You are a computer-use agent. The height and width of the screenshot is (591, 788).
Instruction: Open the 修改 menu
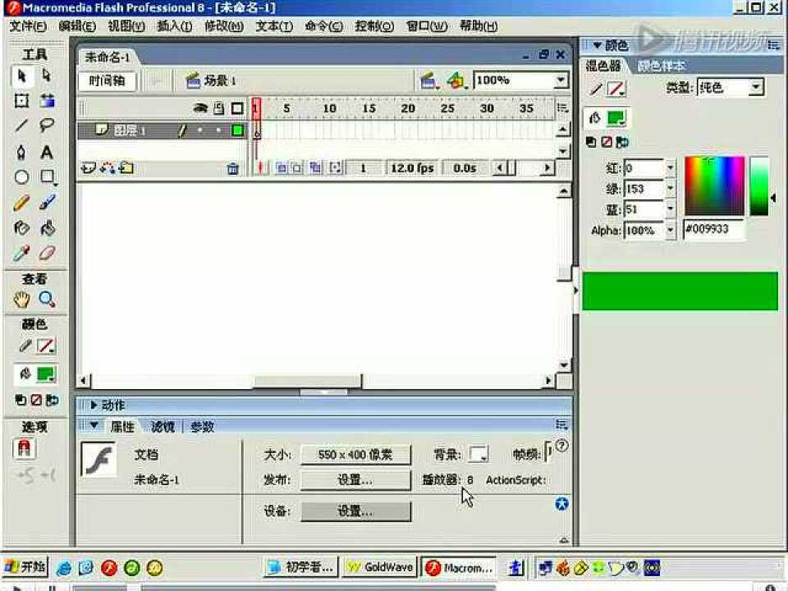pos(223,26)
